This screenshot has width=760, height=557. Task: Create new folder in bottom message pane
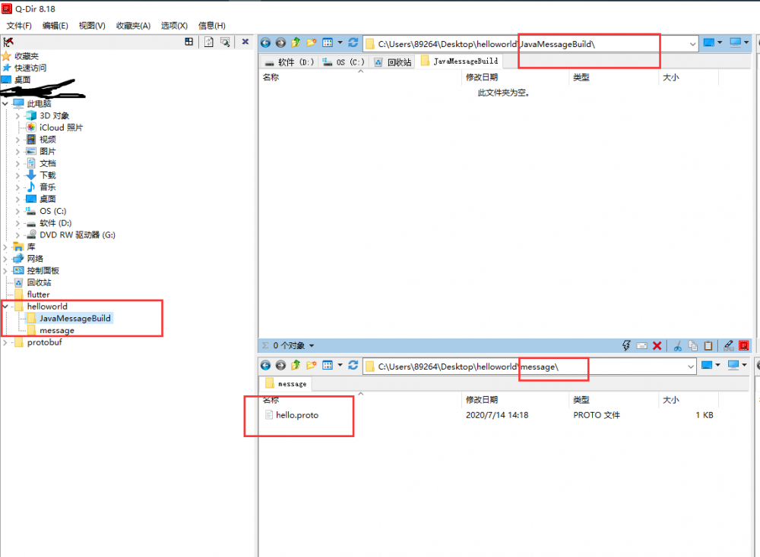pyautogui.click(x=311, y=365)
